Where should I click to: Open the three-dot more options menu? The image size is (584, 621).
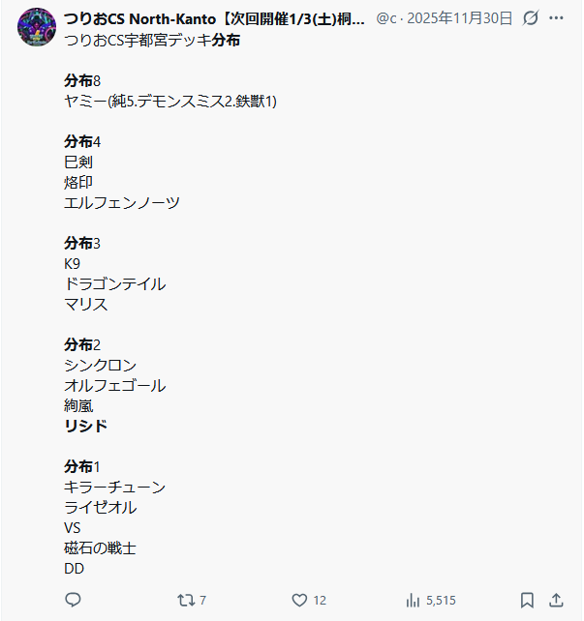[557, 18]
